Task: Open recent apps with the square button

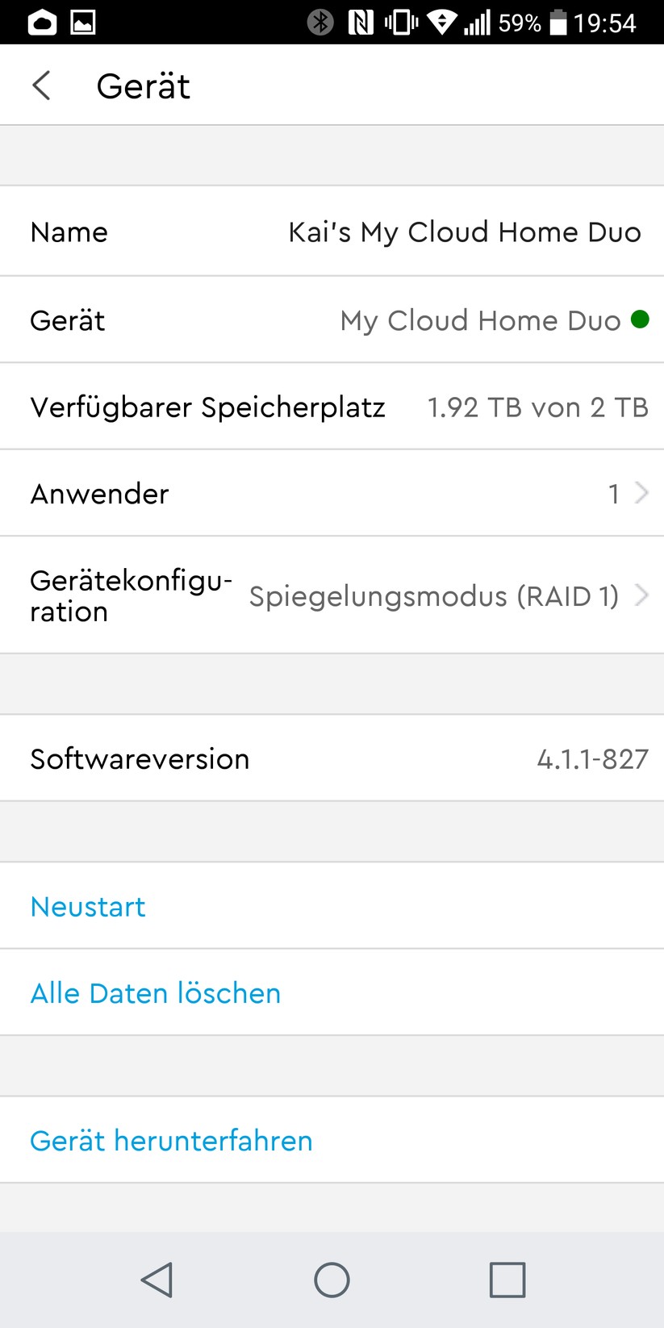Action: click(507, 1280)
